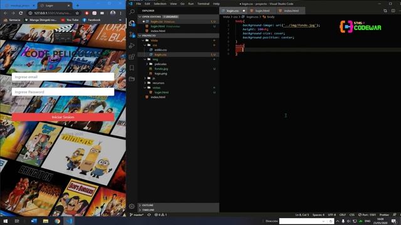401x225 pixels.
Task: Click Chrome's Back arrow
Action: (x=6, y=13)
